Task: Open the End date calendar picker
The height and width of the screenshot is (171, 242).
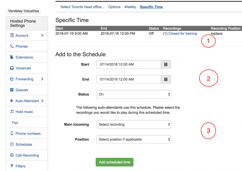Action: 166,80
